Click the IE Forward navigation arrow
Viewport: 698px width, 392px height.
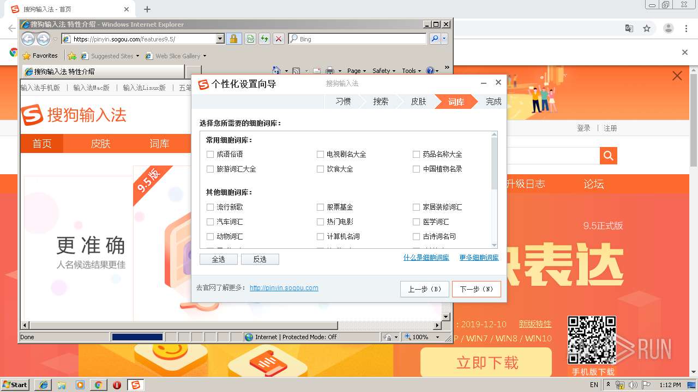coord(43,39)
